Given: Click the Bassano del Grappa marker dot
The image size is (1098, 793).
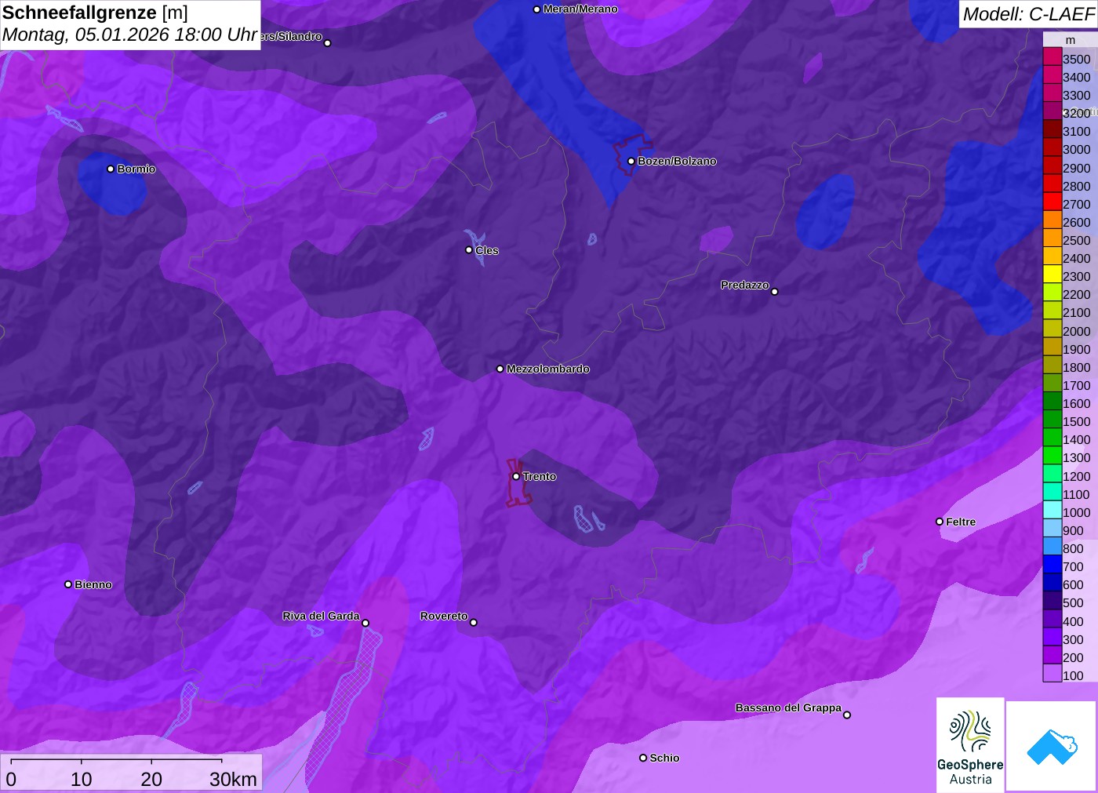Looking at the screenshot, I should (x=847, y=715).
